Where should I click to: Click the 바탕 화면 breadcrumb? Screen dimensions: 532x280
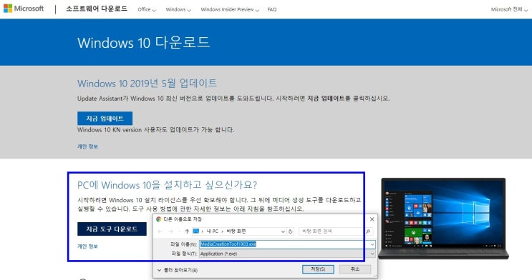(x=236, y=231)
